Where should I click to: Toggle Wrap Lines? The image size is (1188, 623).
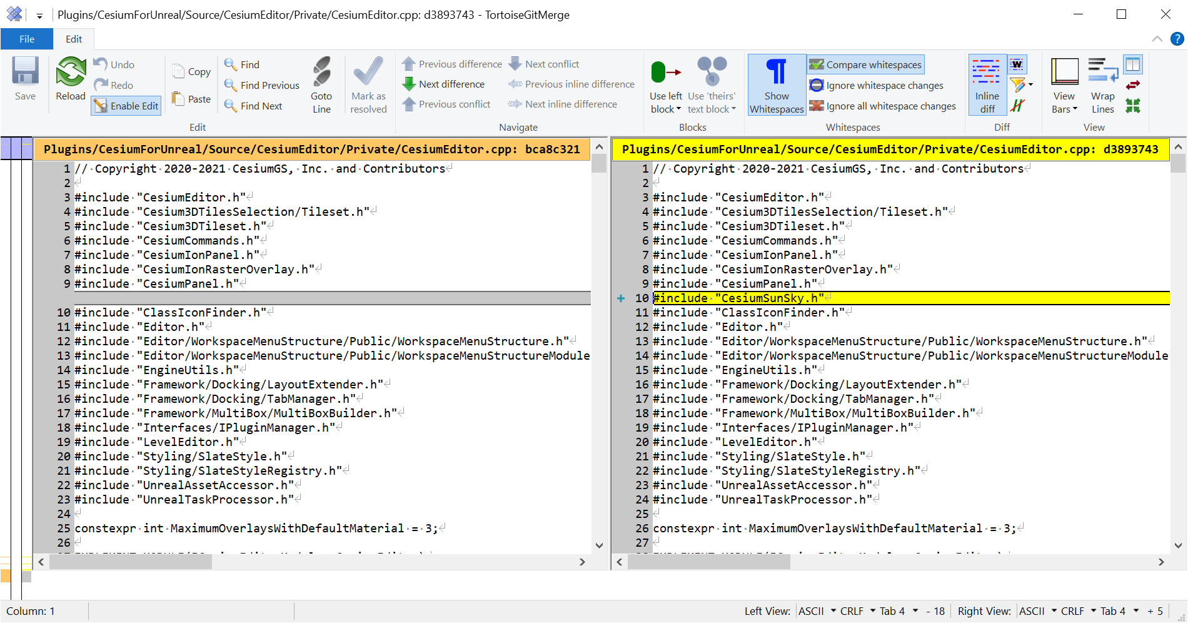coord(1103,85)
